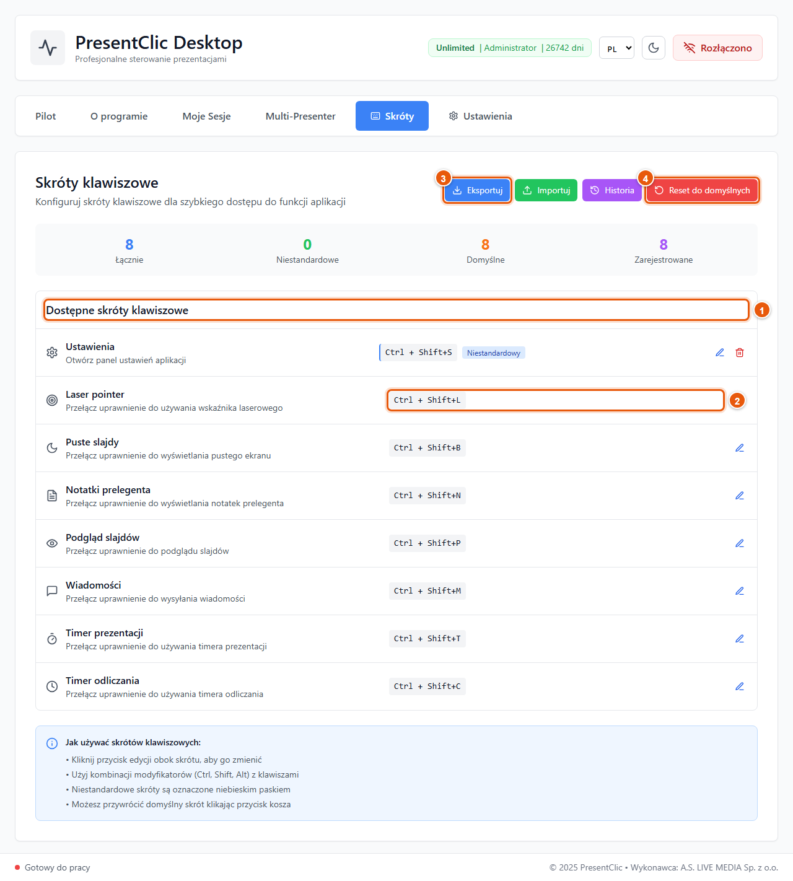
Task: Click the Wiadomości speech bubble icon
Action: (52, 591)
